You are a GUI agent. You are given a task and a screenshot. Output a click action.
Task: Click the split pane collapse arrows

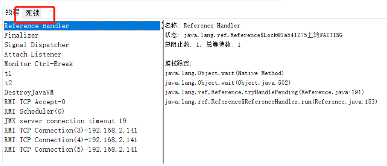(162, 26)
